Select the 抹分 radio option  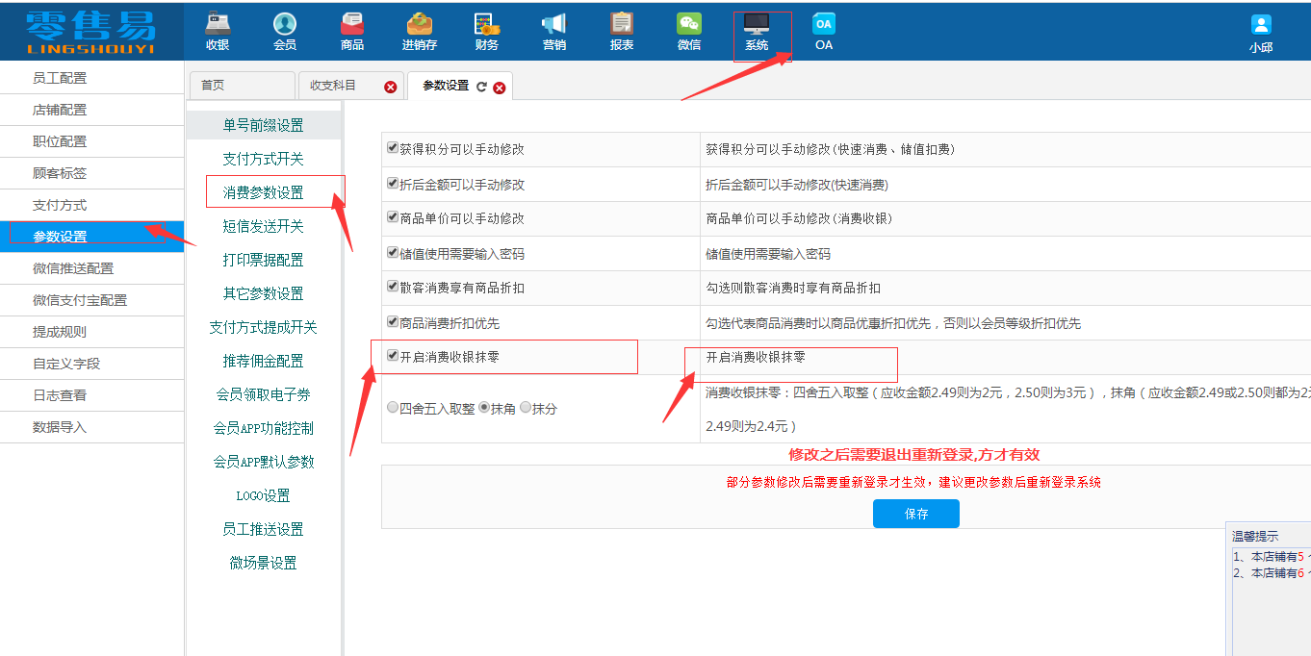(x=525, y=407)
